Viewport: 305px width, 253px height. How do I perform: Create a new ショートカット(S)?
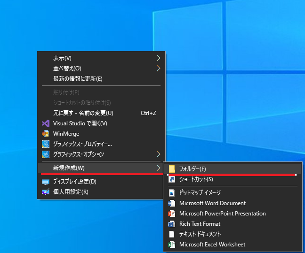point(233,179)
